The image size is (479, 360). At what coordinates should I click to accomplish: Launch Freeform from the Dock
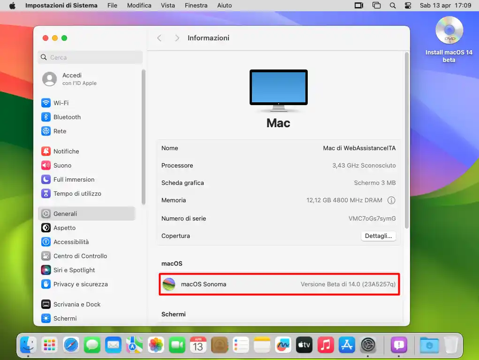coord(283,345)
